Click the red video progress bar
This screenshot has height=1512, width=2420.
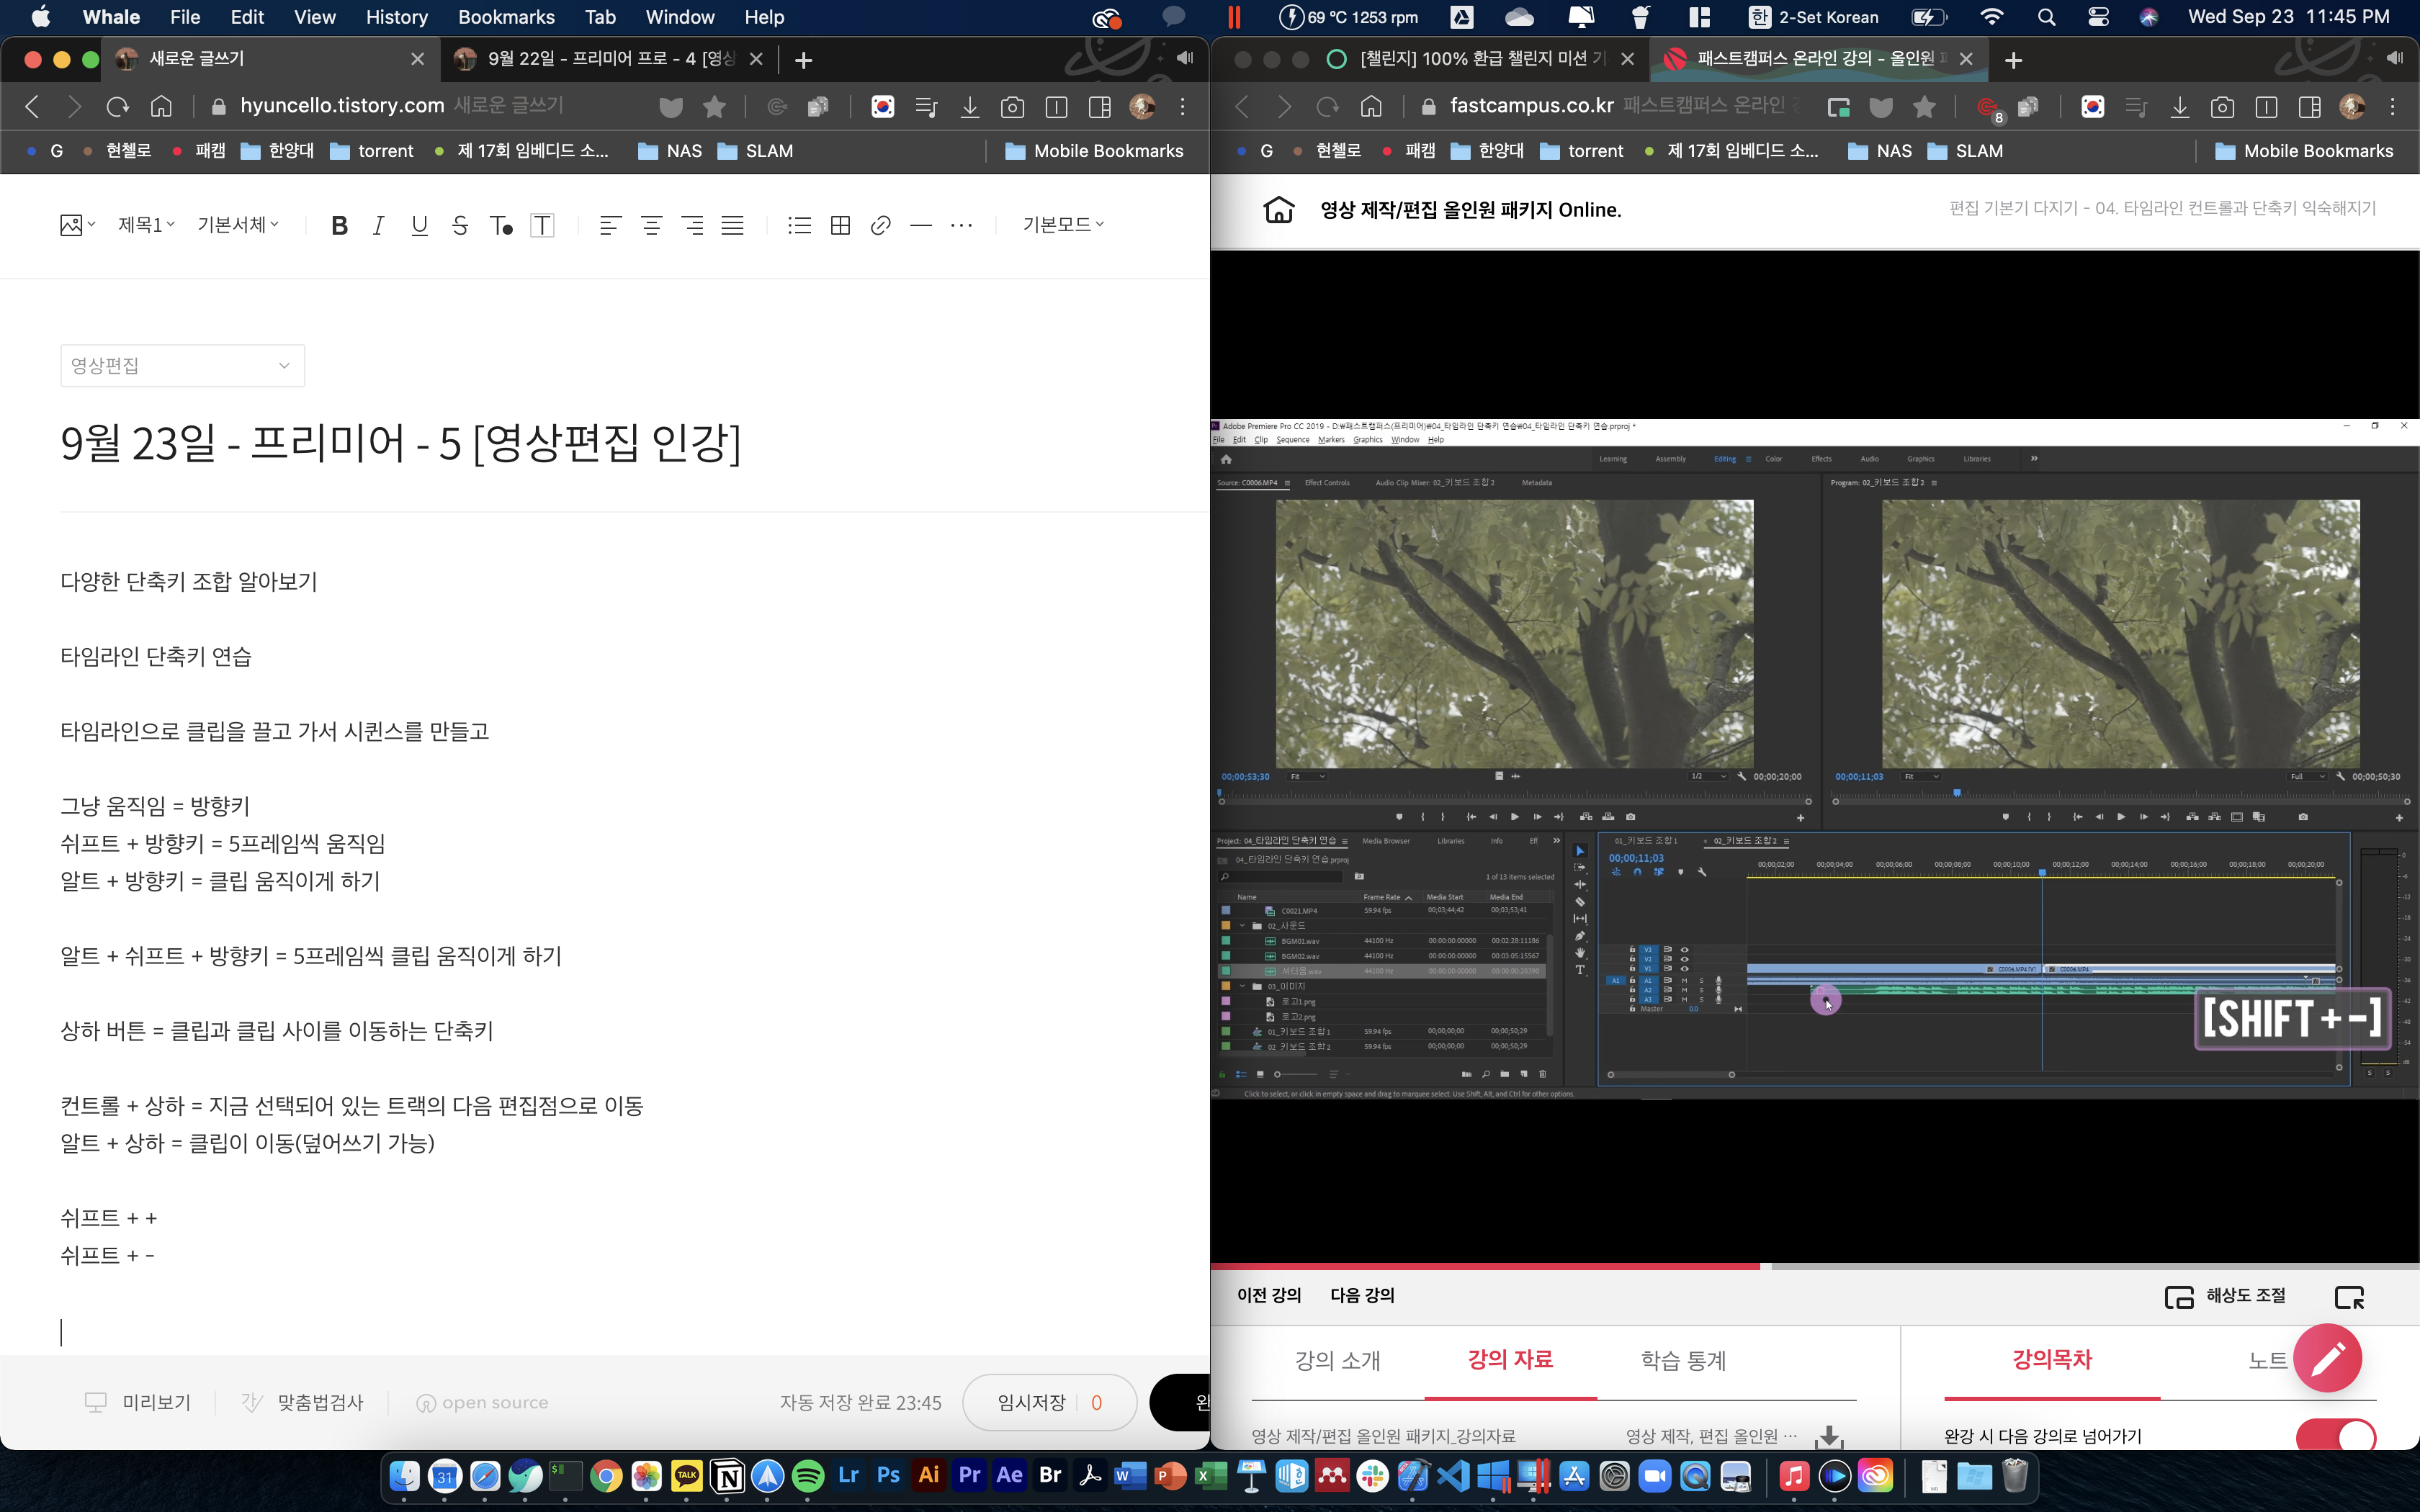(1485, 1266)
